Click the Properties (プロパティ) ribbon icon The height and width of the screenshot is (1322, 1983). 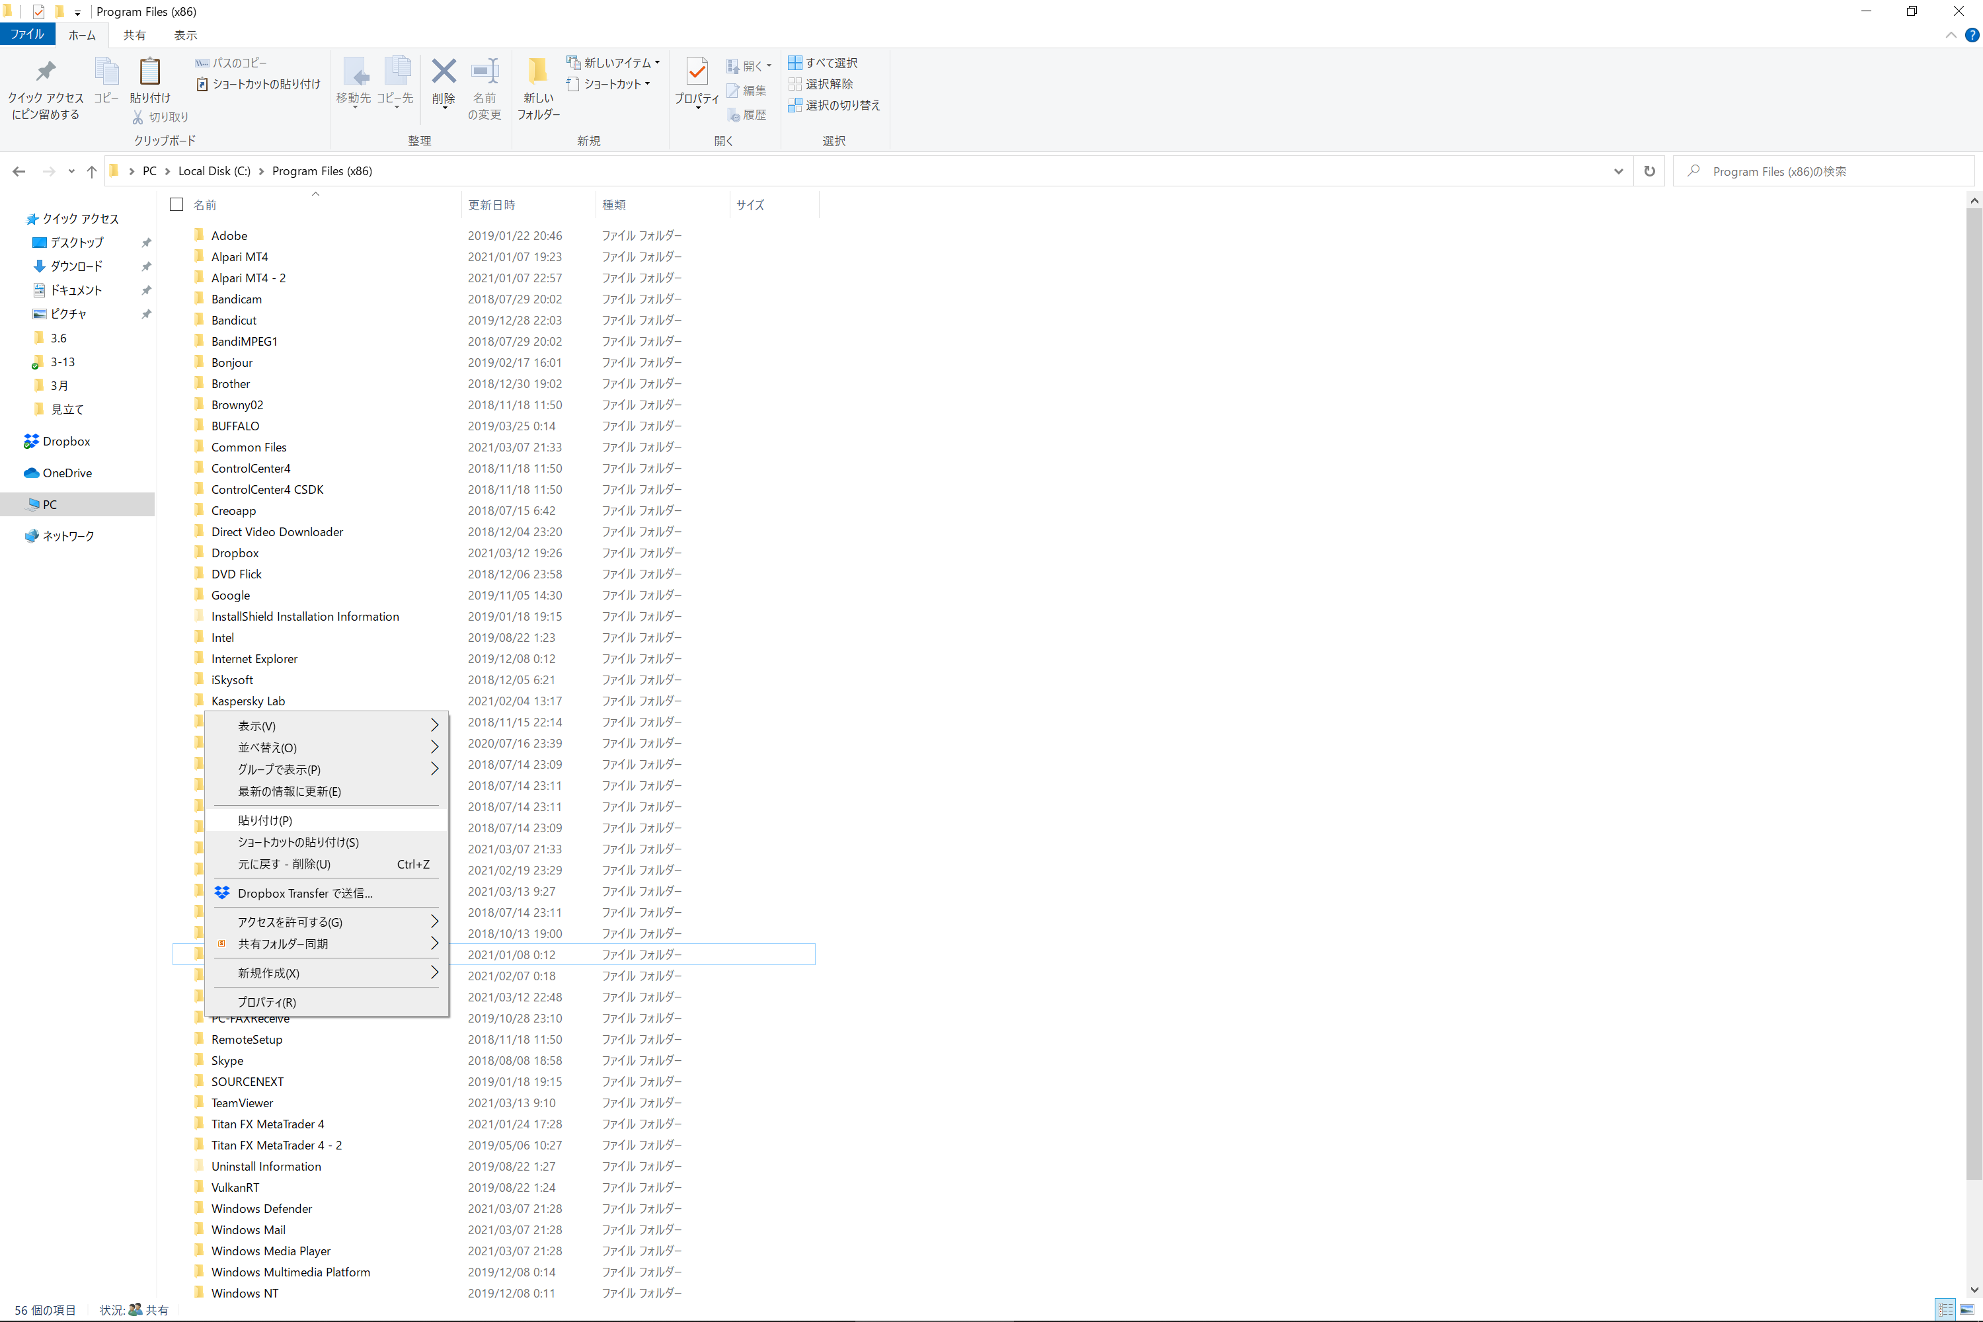[697, 74]
